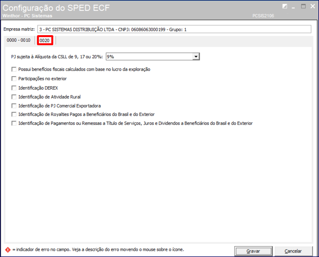This screenshot has height=257, width=319.
Task: Click the red error indicator icon
Action: [8, 250]
